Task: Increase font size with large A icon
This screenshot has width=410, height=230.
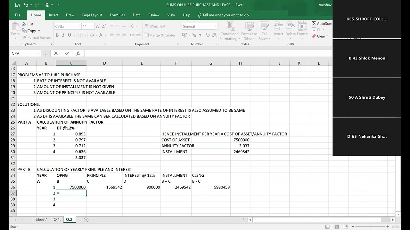Action: (98, 26)
